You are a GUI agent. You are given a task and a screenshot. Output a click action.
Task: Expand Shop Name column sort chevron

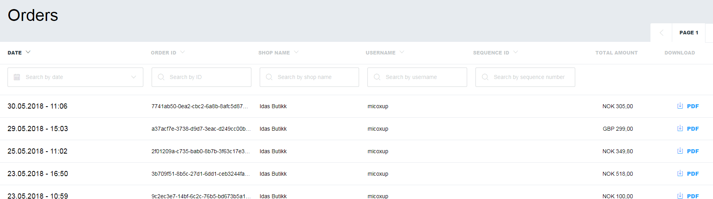[296, 52]
